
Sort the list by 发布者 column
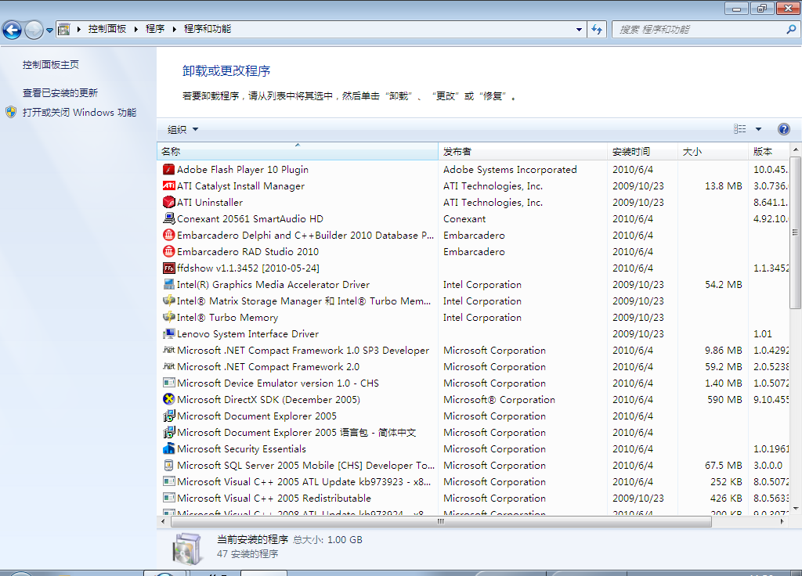coord(522,151)
